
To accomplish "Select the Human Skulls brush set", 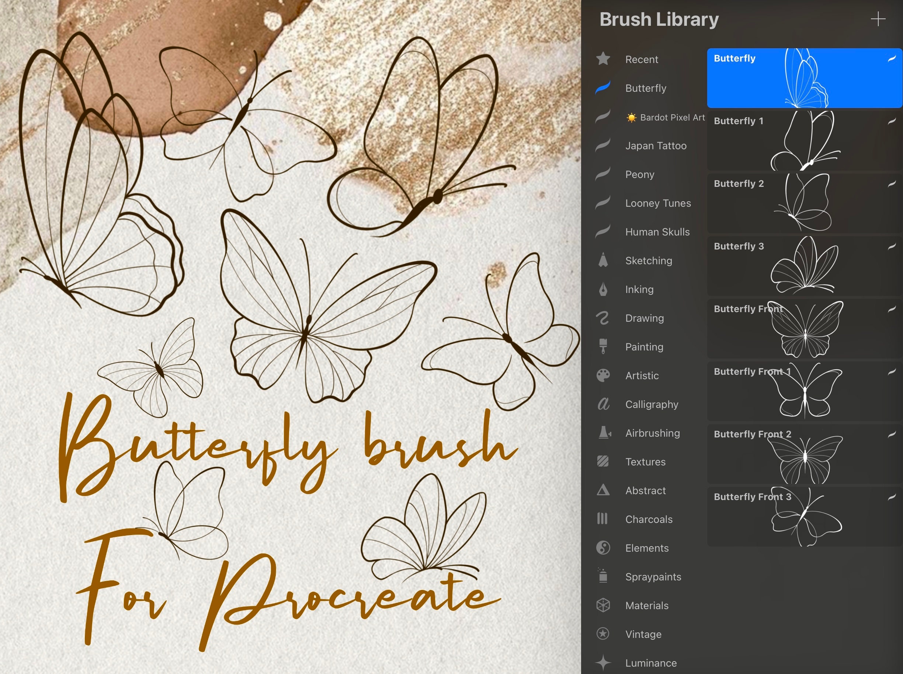I will pos(657,232).
